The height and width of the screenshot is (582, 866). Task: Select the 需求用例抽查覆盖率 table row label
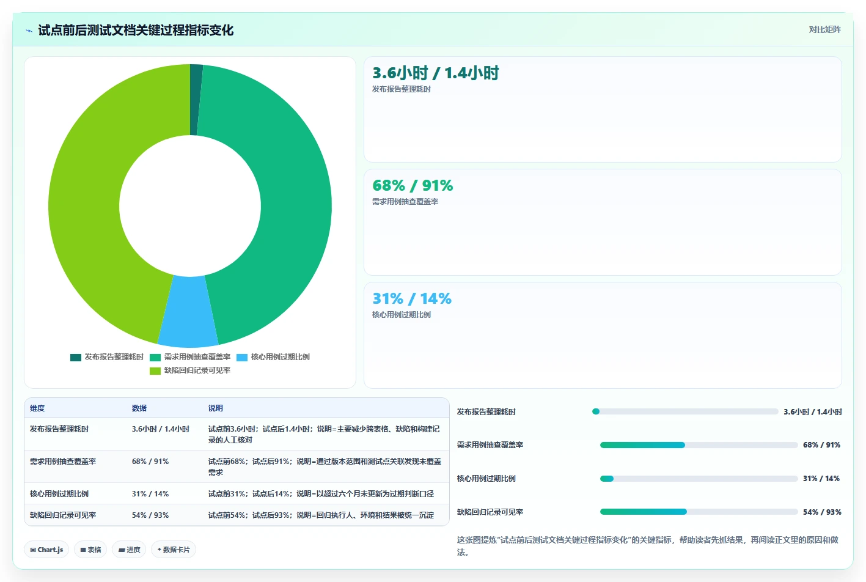(63, 462)
